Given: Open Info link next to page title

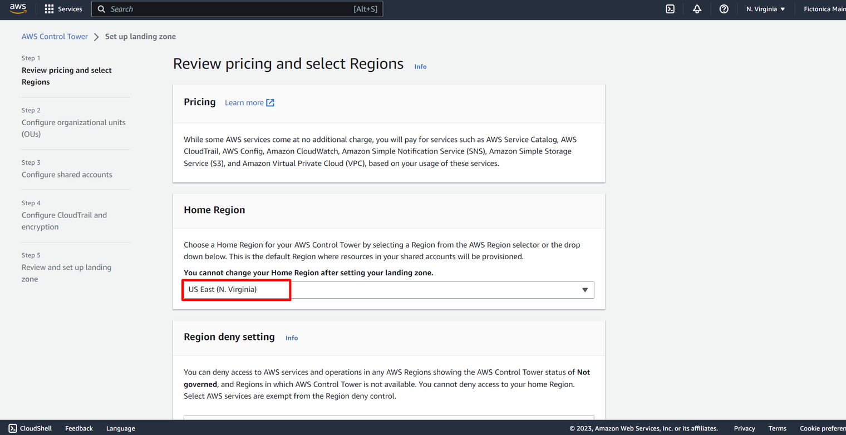Looking at the screenshot, I should [x=420, y=66].
